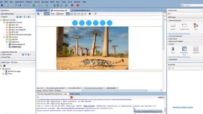Select jsp:directive.page in Structure panel
Image resolution: width=203 pixels, height=114 pixels.
14,71
